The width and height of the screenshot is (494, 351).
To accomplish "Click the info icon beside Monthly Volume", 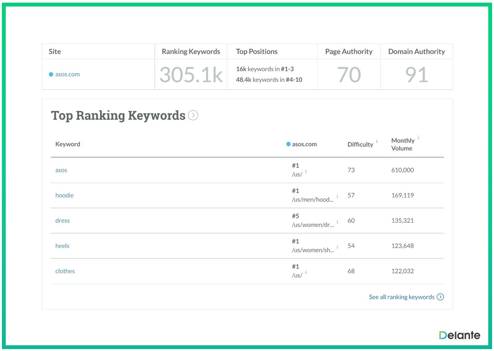I will coord(418,137).
